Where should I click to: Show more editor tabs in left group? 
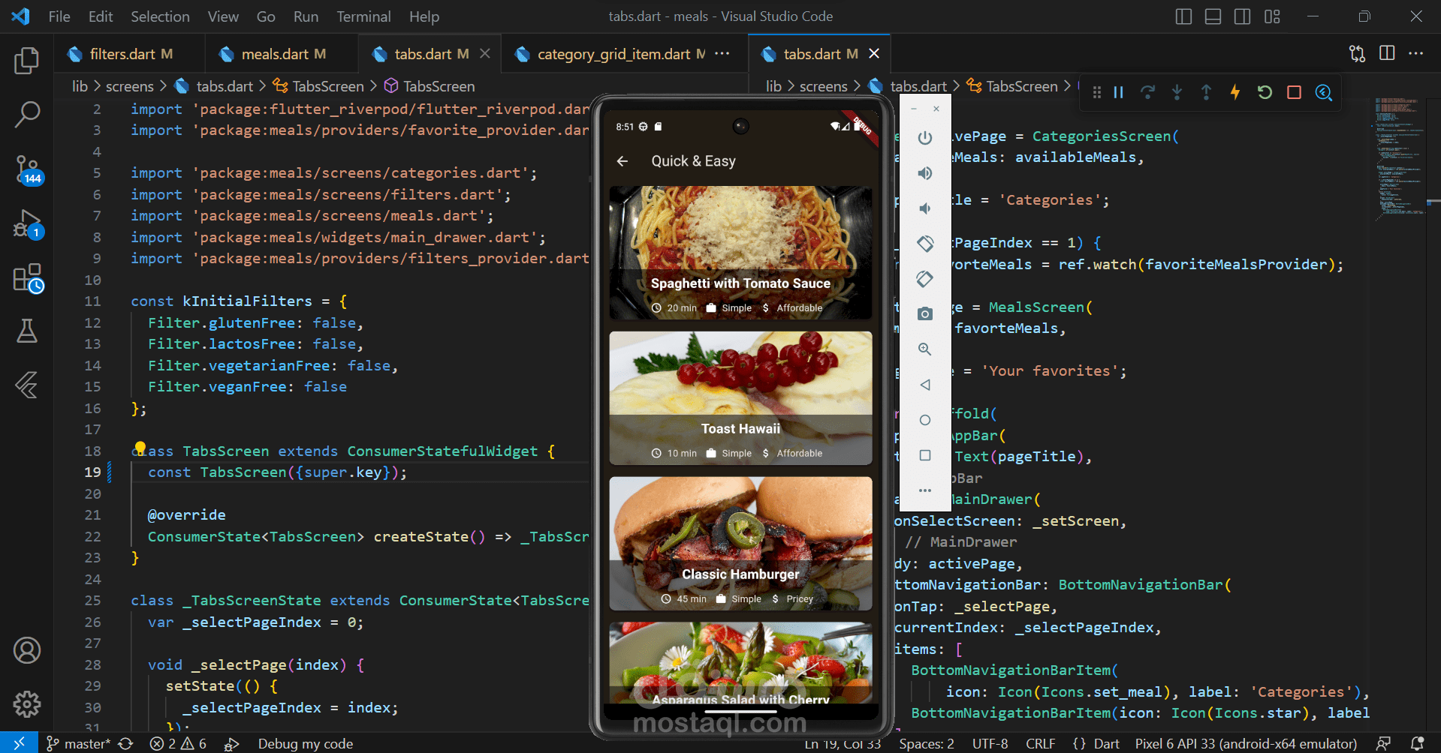tap(722, 53)
